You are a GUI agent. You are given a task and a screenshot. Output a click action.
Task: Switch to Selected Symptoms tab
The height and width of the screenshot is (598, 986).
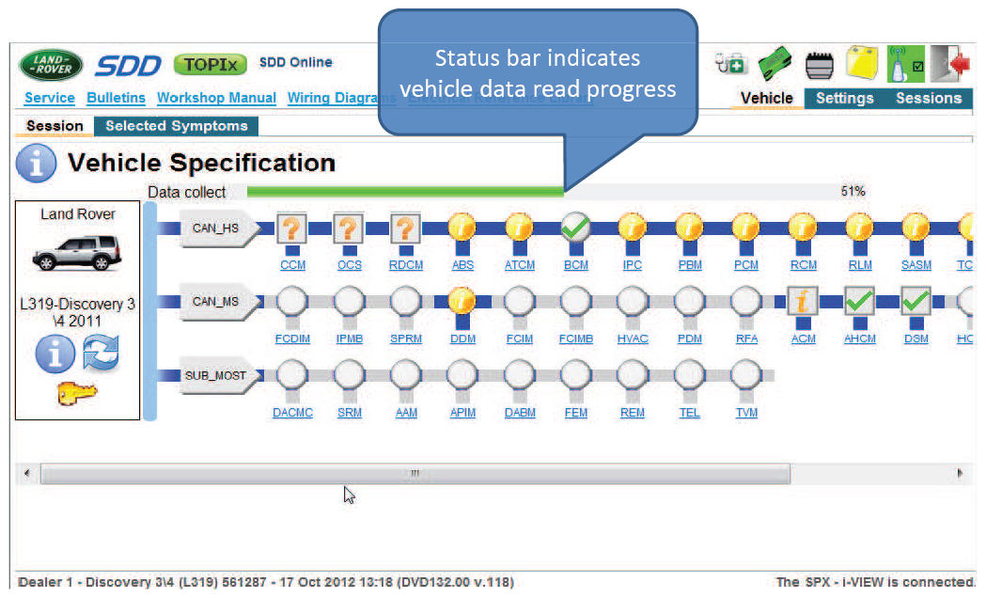[x=176, y=126]
